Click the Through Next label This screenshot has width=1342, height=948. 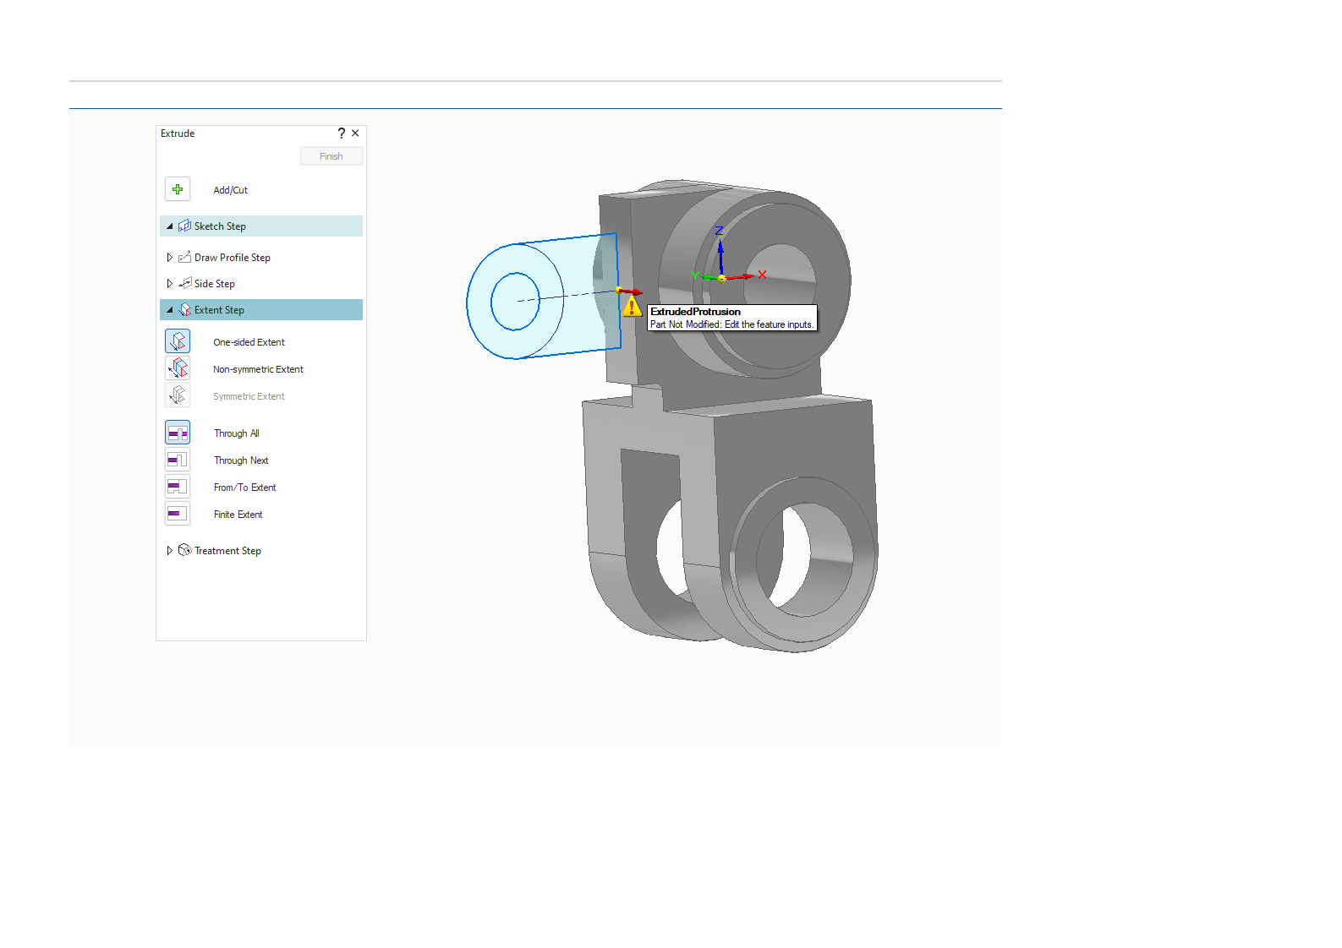coord(241,460)
